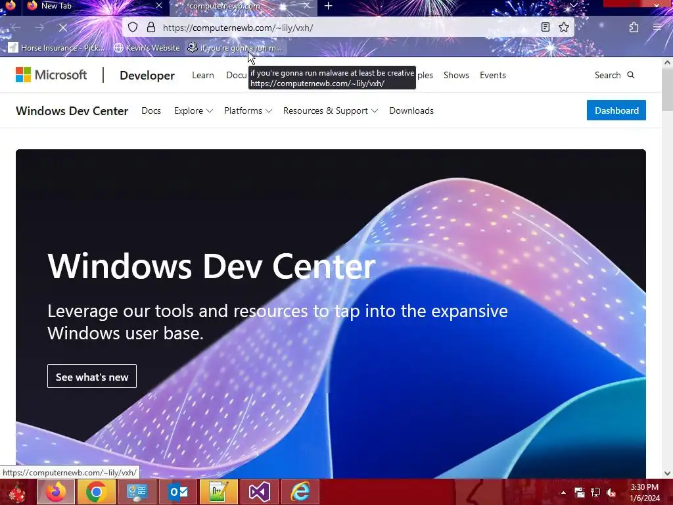This screenshot has height=505, width=673.
Task: Expand the Resources & Support dropdown
Action: pos(331,110)
